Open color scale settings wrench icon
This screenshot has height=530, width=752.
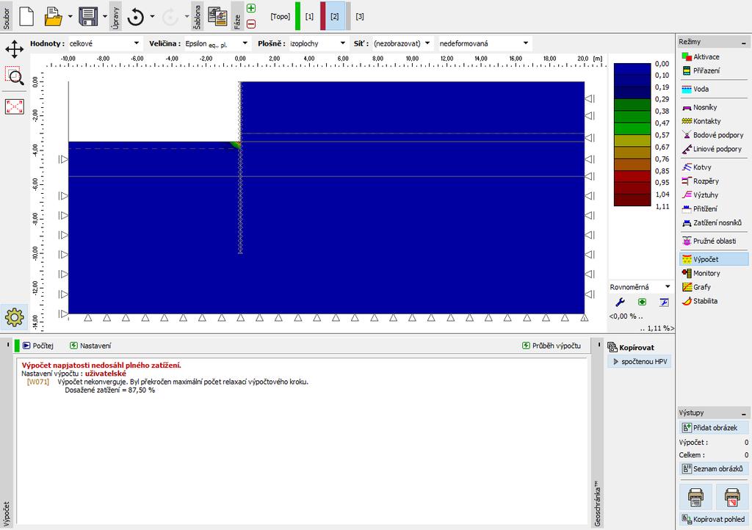tap(620, 302)
